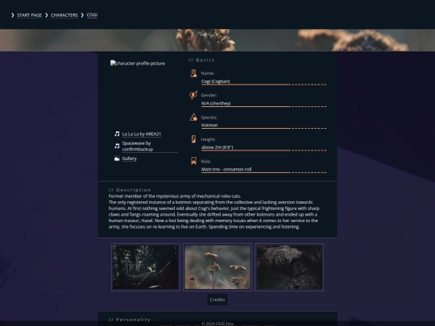Open the forest road thumbnail
Viewport: 435px width, 326px height.
pos(146,267)
